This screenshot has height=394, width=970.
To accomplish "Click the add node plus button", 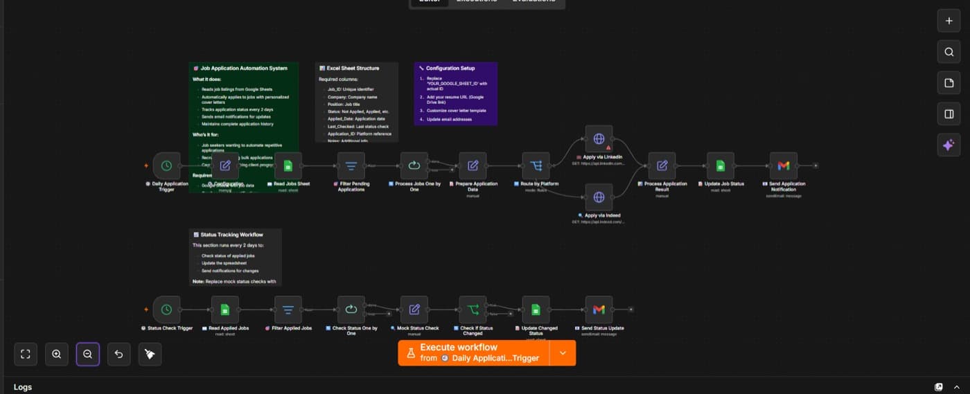I will point(949,21).
